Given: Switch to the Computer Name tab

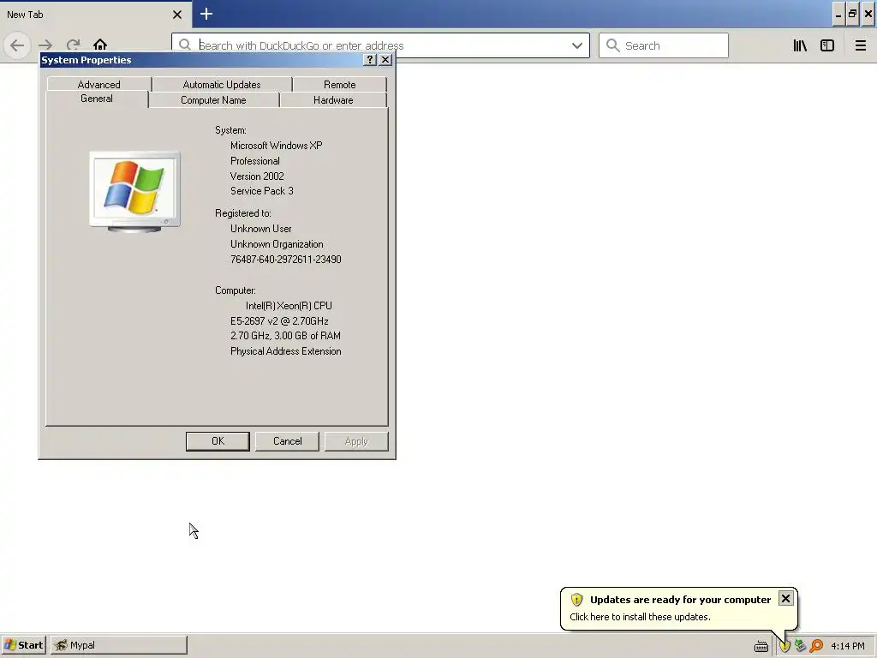Looking at the screenshot, I should pos(213,100).
